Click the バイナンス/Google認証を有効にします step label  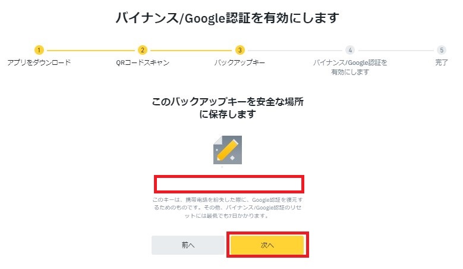coord(350,67)
